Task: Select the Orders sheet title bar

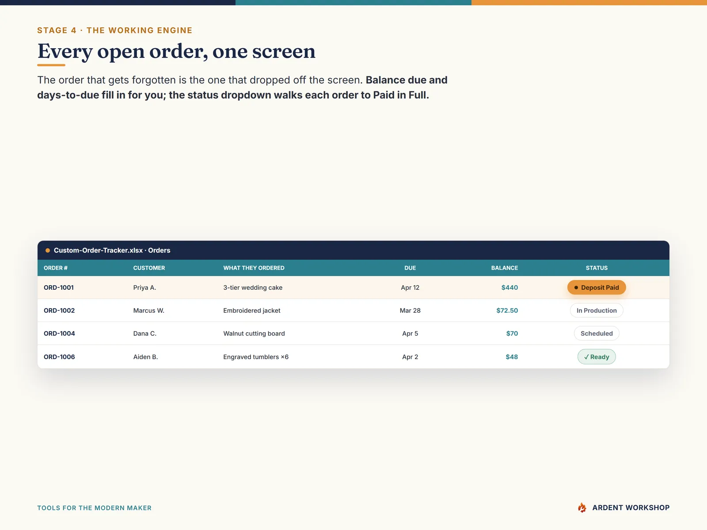Action: tap(353, 250)
